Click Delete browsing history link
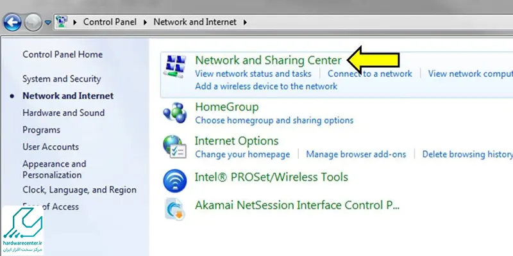The image size is (513, 256). (x=467, y=154)
